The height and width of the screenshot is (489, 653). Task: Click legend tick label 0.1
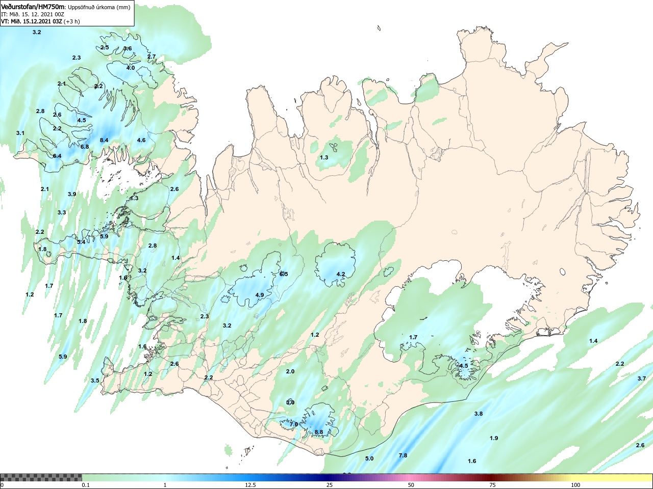[86, 485]
